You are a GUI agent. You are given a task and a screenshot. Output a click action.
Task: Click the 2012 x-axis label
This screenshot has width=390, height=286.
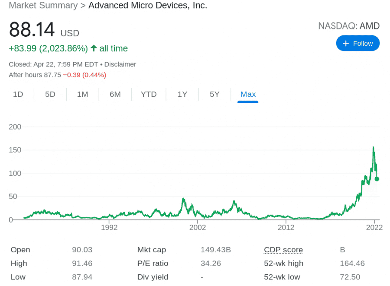pyautogui.click(x=286, y=227)
